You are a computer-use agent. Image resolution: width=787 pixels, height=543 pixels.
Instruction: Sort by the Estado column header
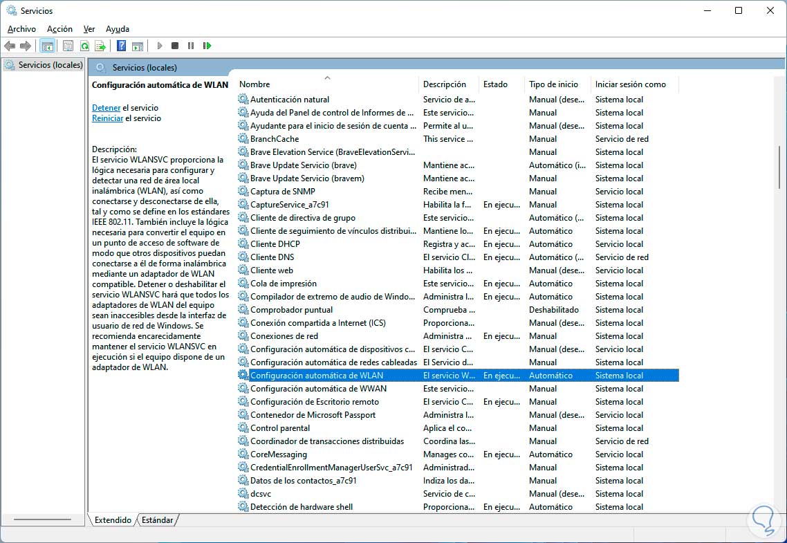tap(495, 84)
